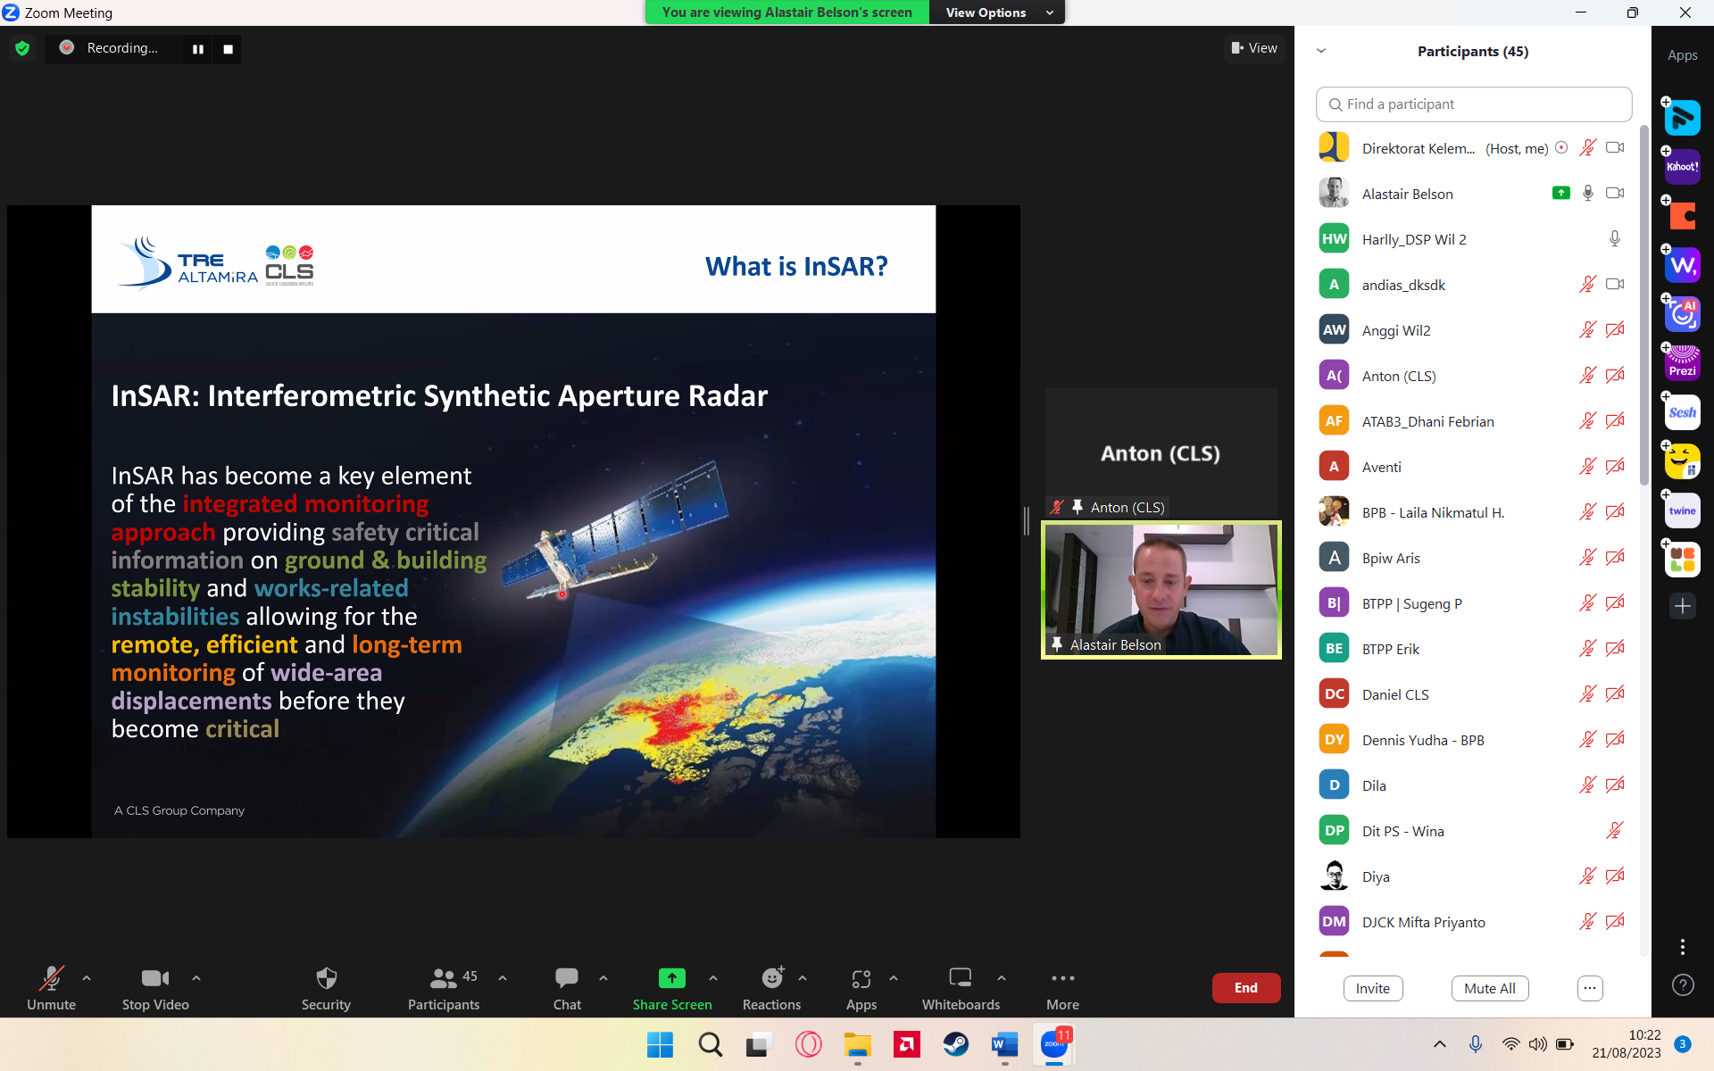Open the Sesh app in sidebar
Image resolution: width=1714 pixels, height=1071 pixels.
[1682, 412]
